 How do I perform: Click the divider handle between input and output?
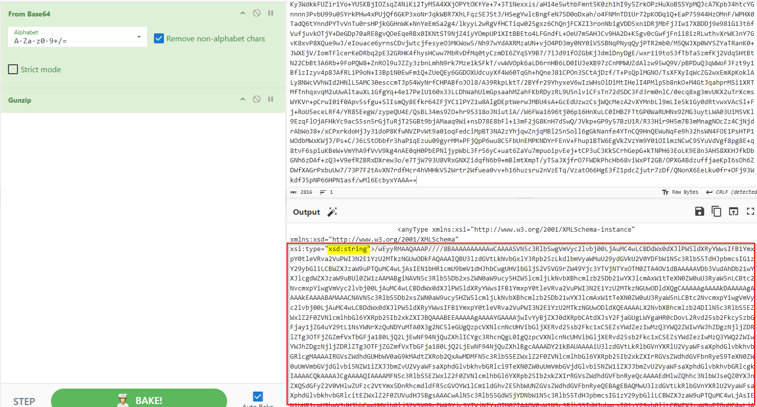point(524,198)
